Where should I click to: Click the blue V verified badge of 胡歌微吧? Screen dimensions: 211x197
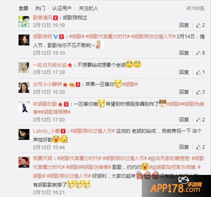coord(56,37)
